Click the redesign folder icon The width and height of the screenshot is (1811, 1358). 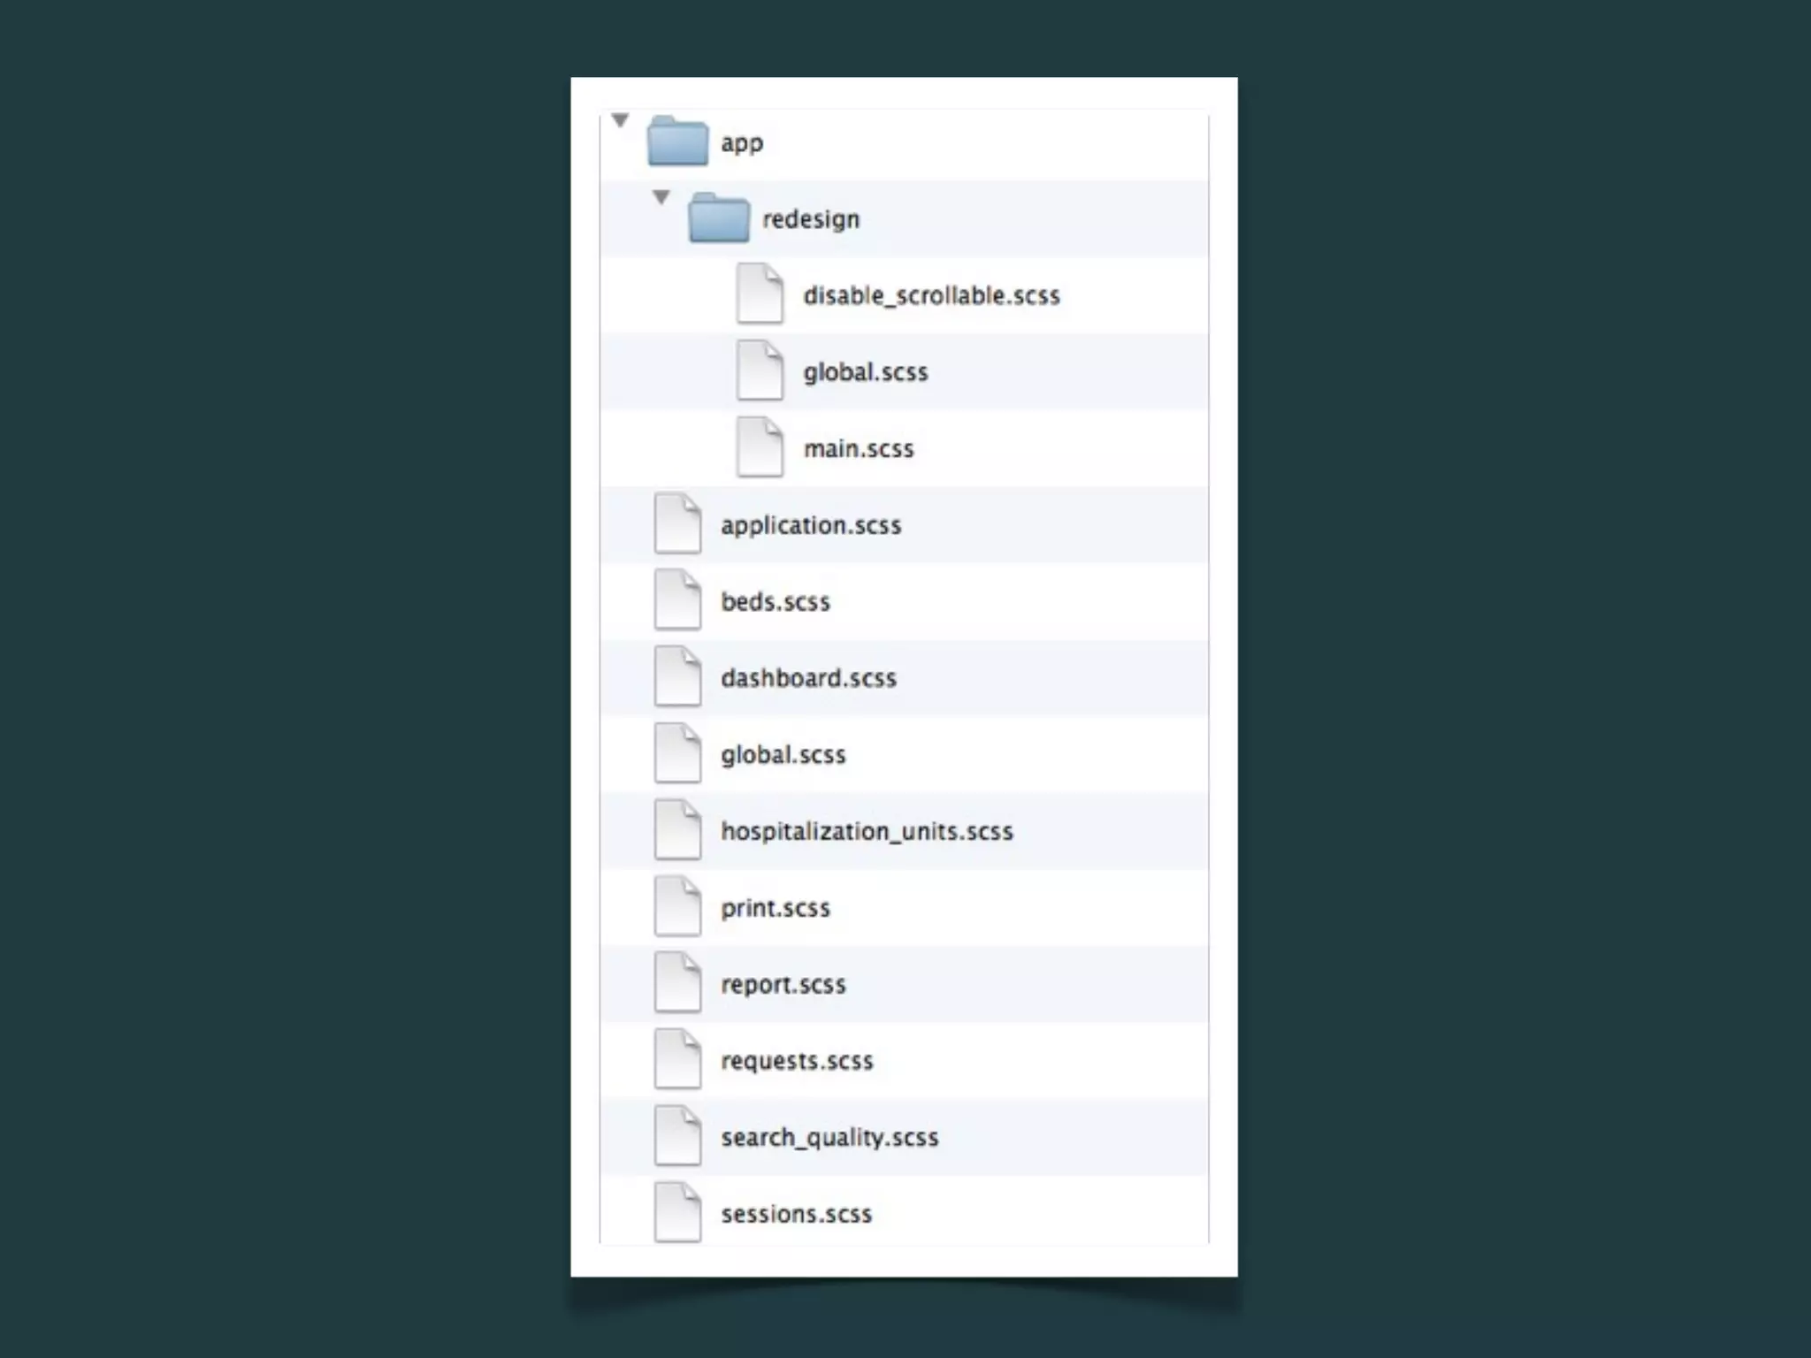click(718, 217)
